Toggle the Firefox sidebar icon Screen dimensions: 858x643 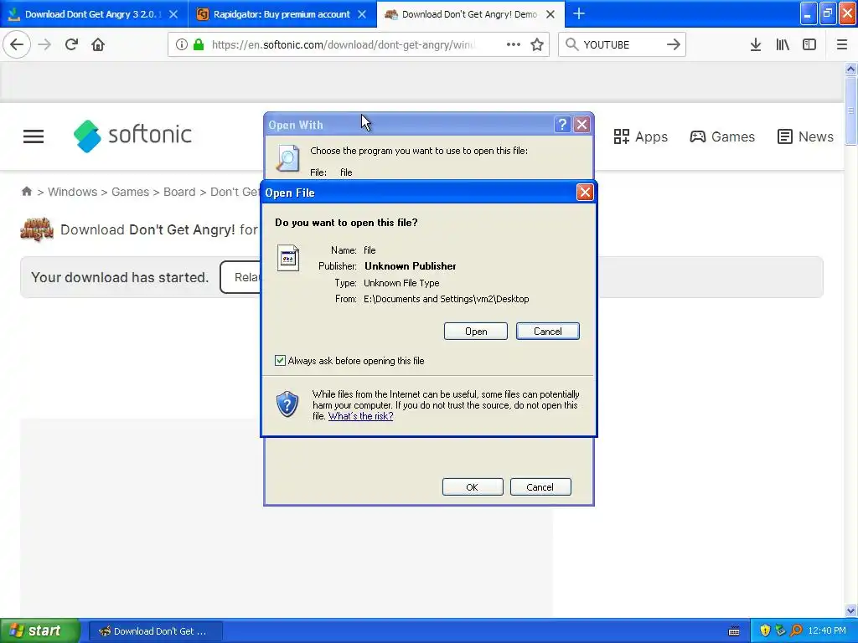(x=809, y=44)
